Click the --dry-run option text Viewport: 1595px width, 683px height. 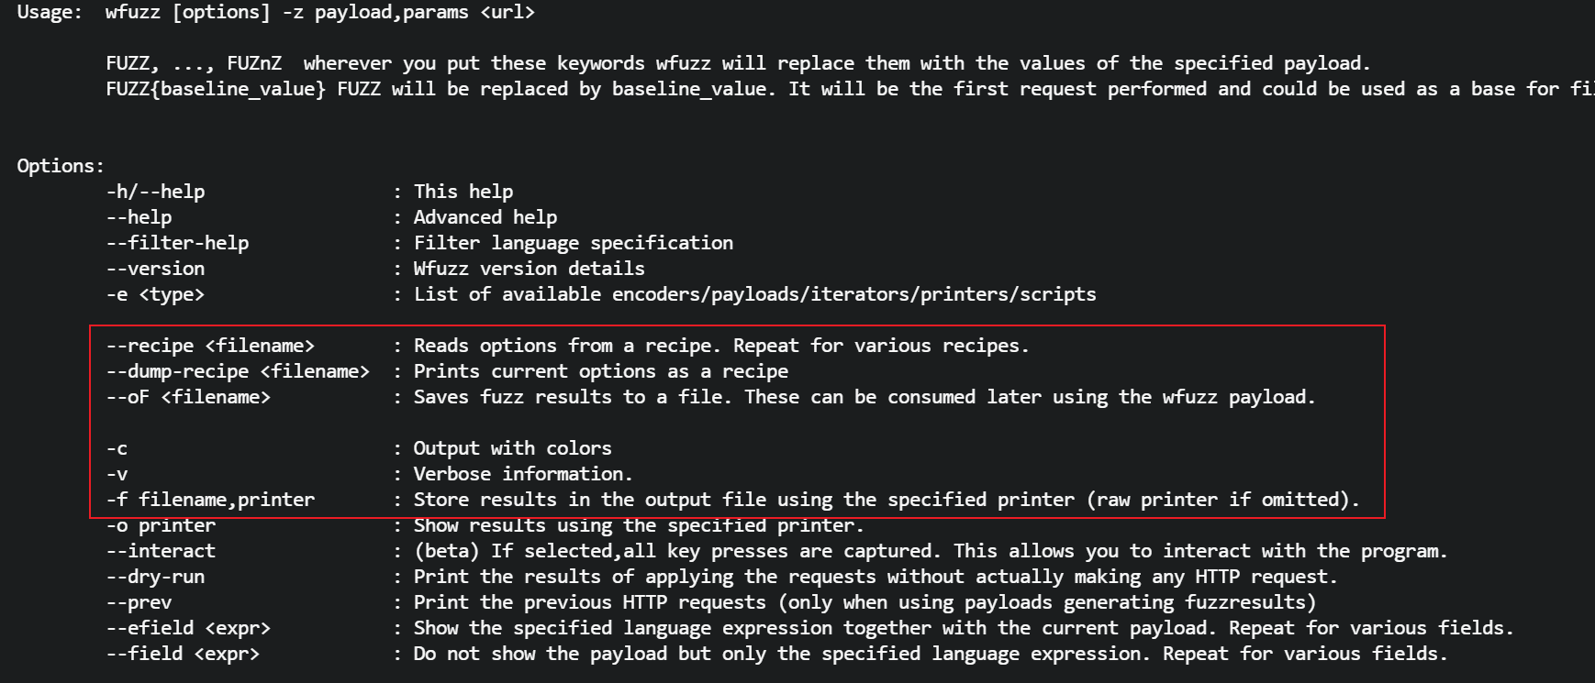tap(155, 577)
